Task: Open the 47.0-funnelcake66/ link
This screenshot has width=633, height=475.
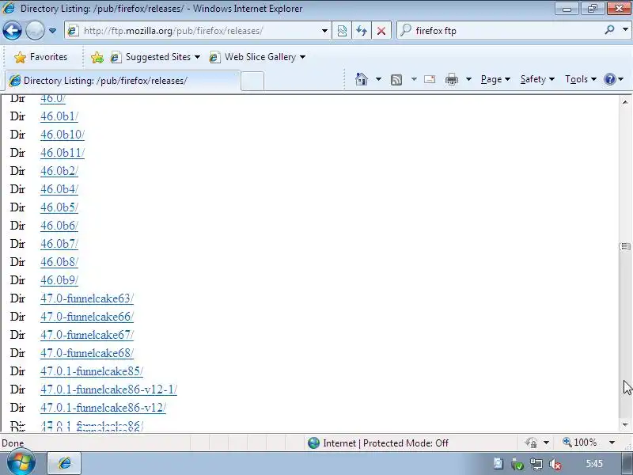Action: 87,317
